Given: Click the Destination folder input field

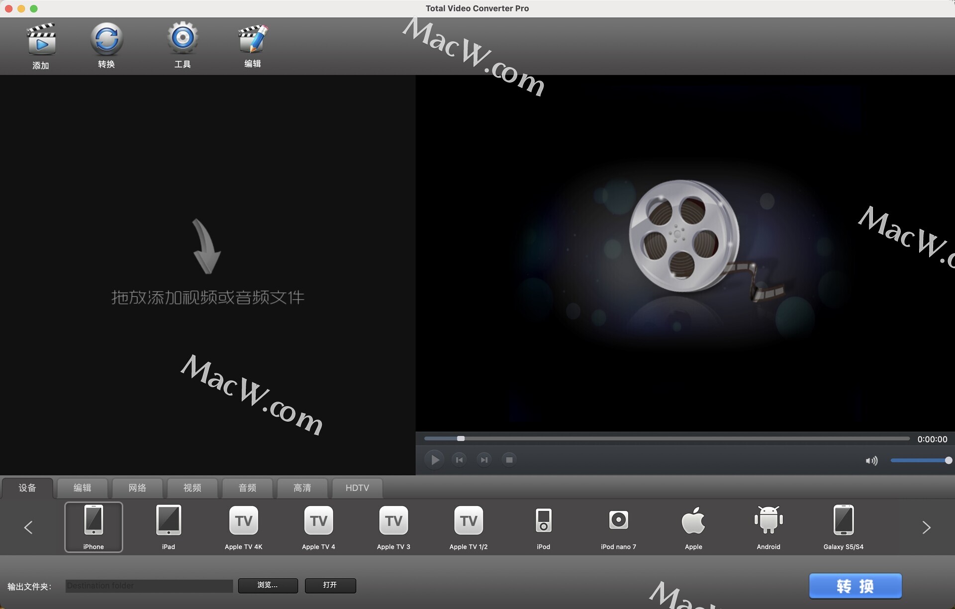Looking at the screenshot, I should coord(149,586).
